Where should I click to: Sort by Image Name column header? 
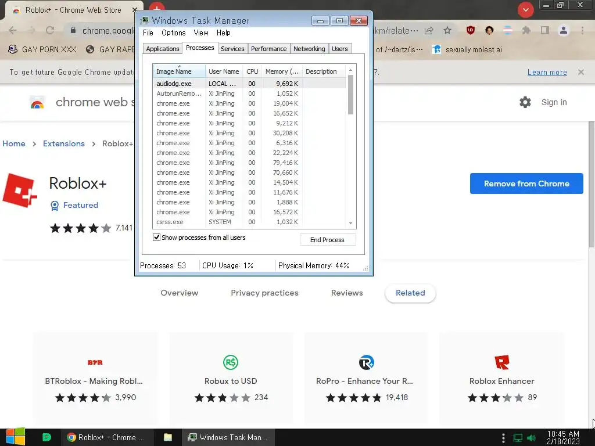[x=180, y=71]
